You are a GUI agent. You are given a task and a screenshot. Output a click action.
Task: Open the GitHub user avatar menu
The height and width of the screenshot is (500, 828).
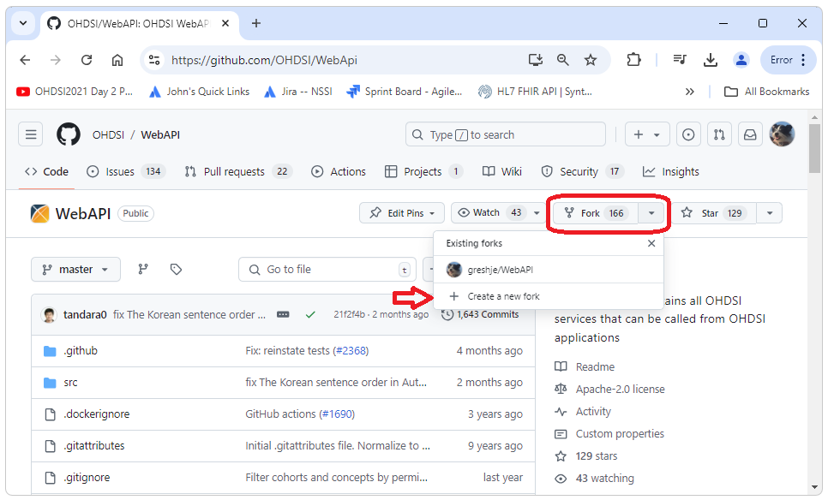point(782,134)
